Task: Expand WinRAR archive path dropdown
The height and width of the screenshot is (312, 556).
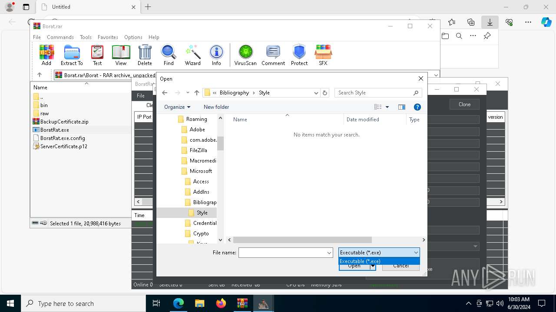Action: (x=436, y=75)
